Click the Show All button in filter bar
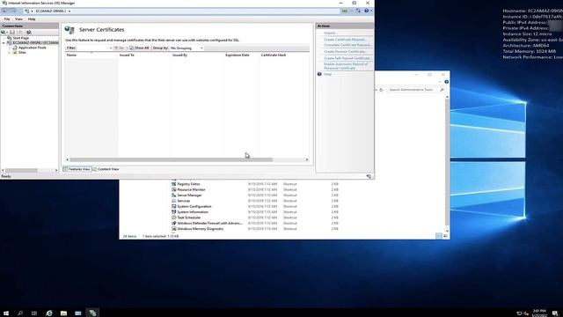This screenshot has width=563, height=317. coord(139,48)
